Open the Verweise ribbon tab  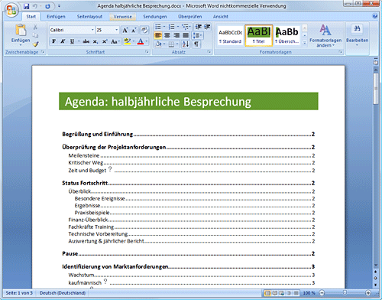(x=122, y=17)
